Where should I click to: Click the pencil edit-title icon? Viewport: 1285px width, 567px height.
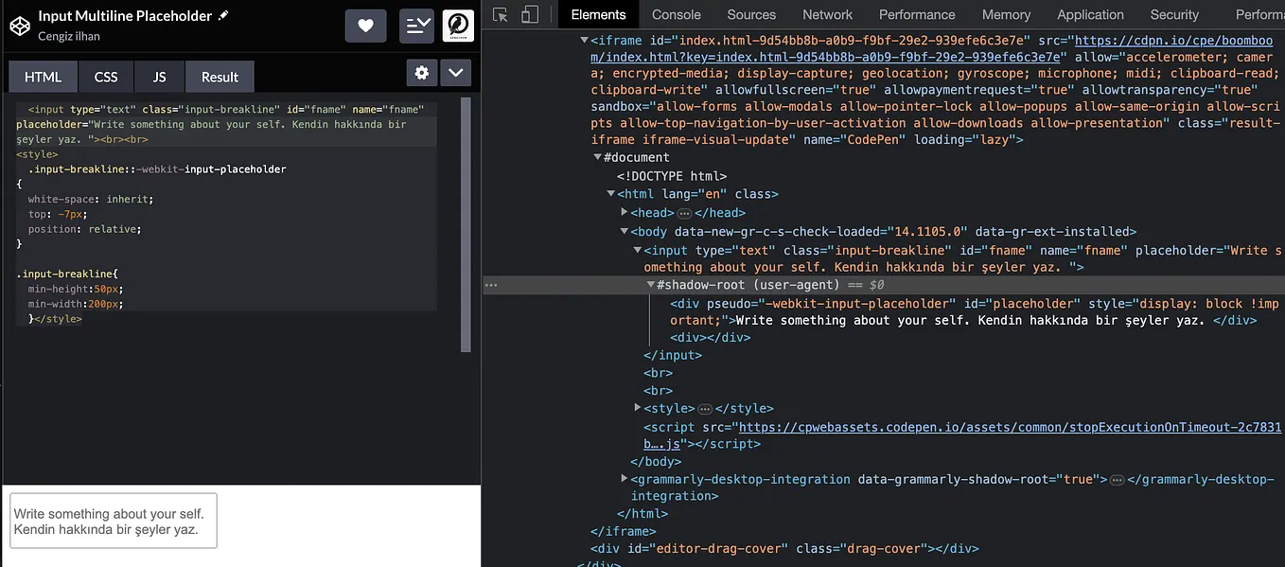click(x=223, y=16)
